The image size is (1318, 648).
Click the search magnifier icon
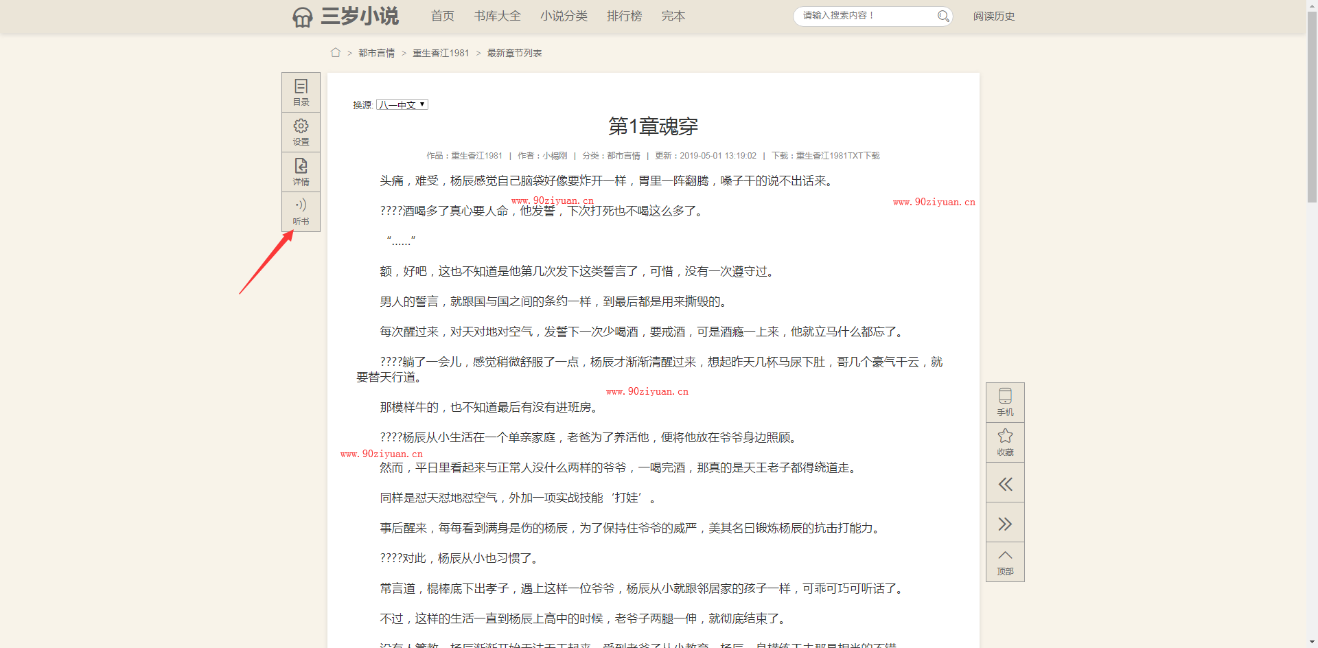coord(943,16)
